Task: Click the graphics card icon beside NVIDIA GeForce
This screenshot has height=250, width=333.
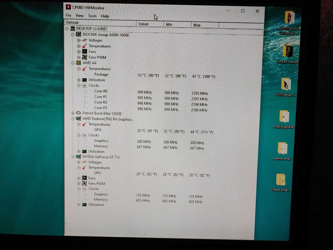Action: coord(79,157)
